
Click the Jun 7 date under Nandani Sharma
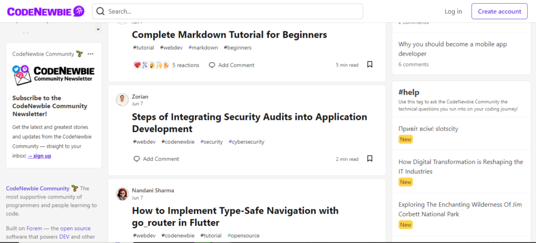tap(138, 198)
